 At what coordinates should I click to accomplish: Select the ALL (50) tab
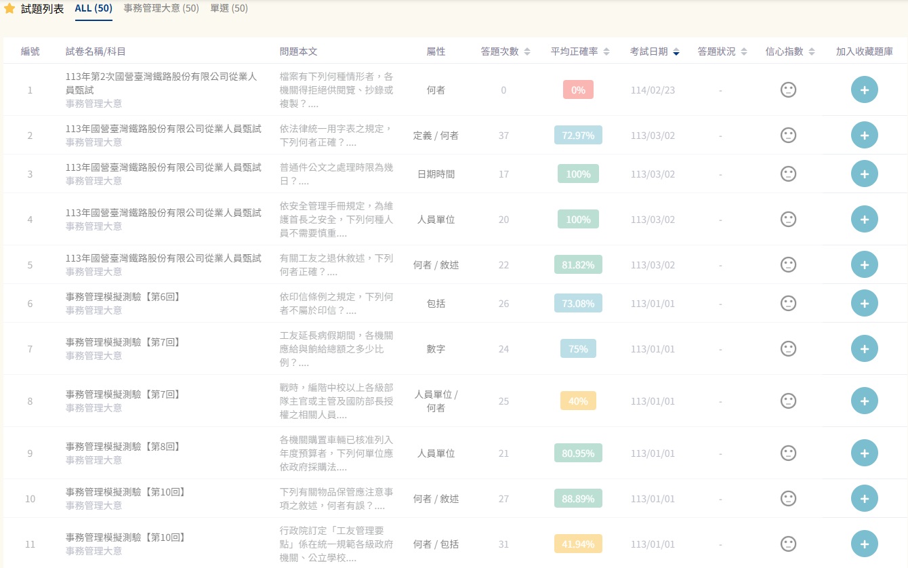94,9
